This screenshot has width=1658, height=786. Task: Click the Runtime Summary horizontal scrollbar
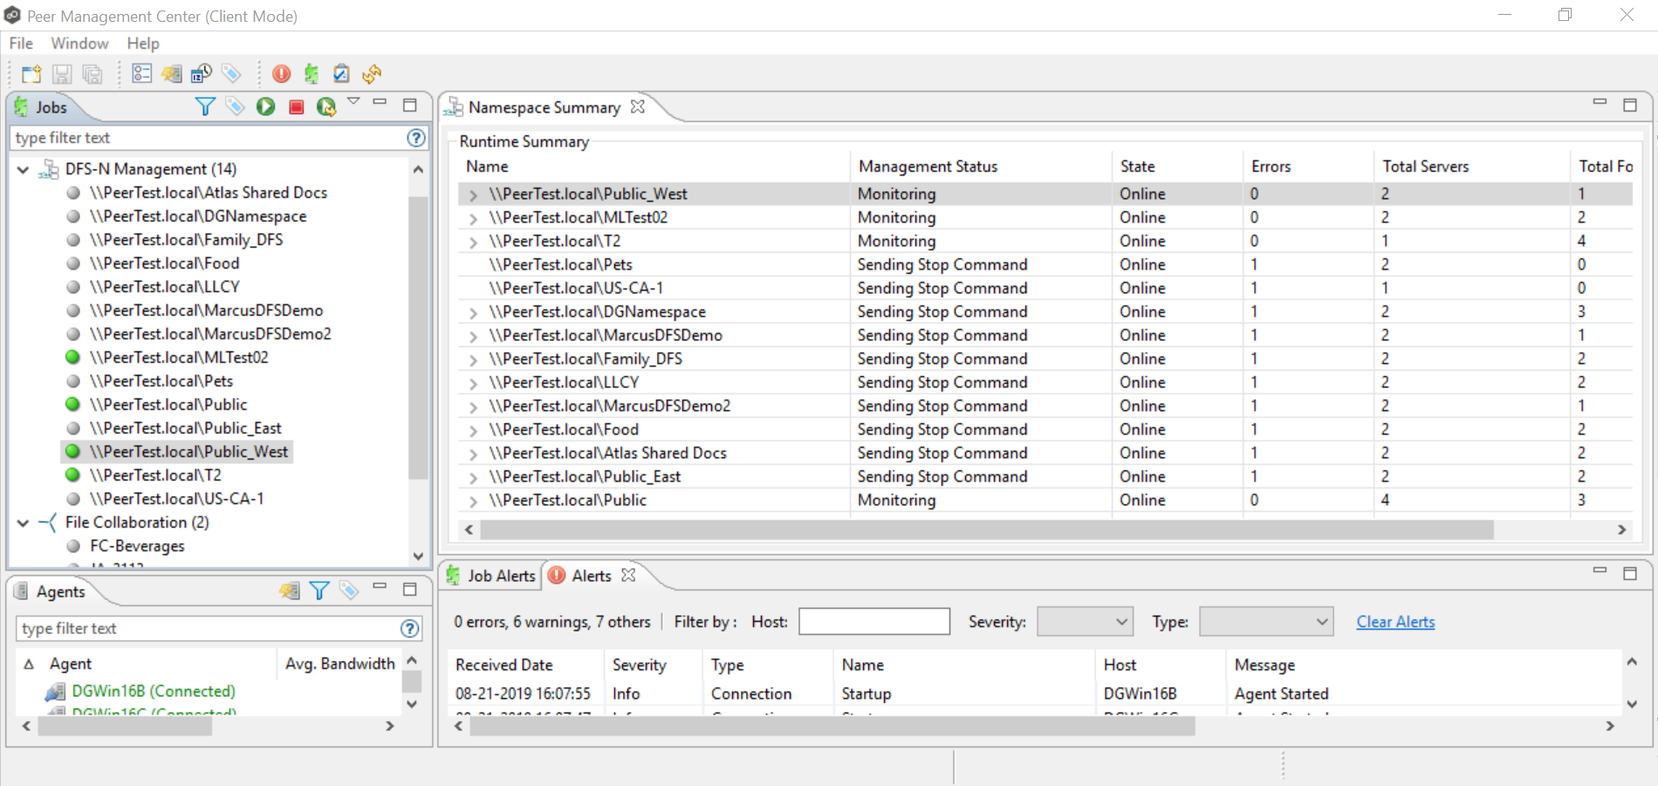point(987,530)
